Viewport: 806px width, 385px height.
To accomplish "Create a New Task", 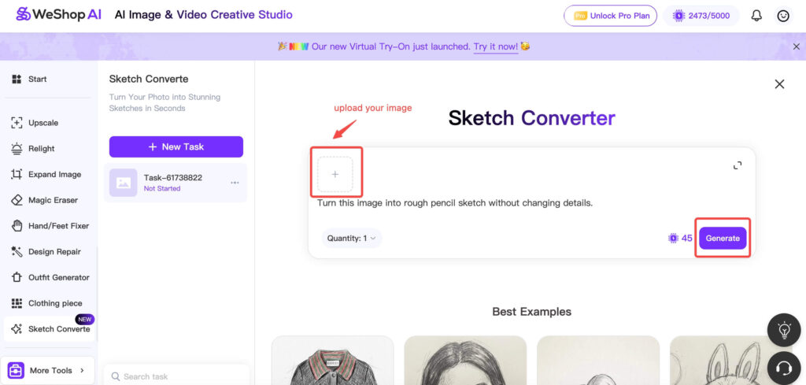I will [x=176, y=146].
